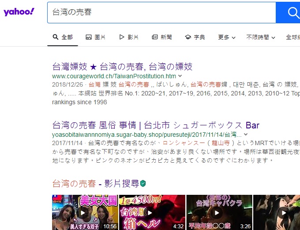Screen dimensions: 300x230
Task: Click the blue magnifier search button
Action: coord(290,12)
